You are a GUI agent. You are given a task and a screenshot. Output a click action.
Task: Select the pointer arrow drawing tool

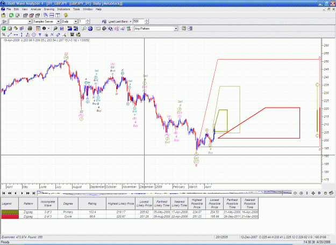[4, 35]
